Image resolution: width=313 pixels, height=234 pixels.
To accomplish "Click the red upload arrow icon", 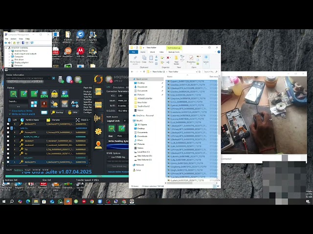I will [44, 104].
